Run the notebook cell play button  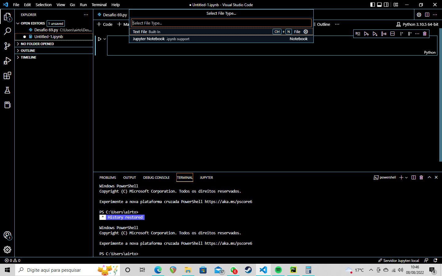(x=99, y=39)
